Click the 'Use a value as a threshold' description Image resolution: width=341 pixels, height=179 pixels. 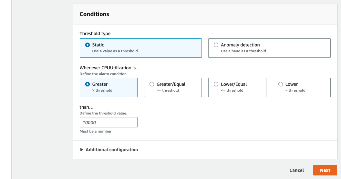(115, 51)
